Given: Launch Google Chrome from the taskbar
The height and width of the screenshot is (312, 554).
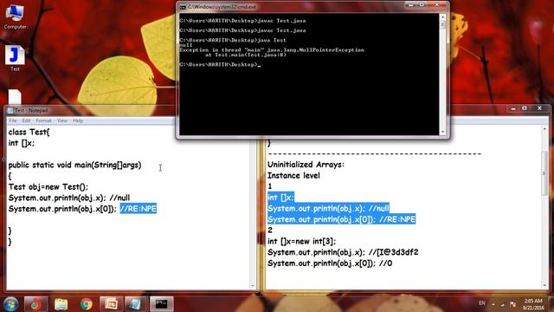Looking at the screenshot, I should pyautogui.click(x=87, y=304).
